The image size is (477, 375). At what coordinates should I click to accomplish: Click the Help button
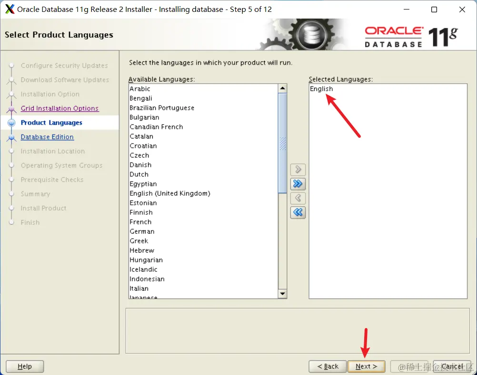(x=25, y=366)
